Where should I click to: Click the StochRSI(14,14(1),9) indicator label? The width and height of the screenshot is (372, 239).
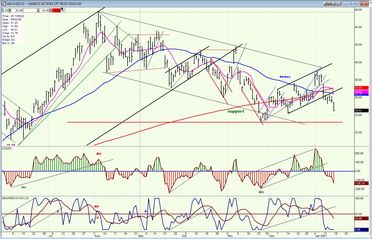[x=15, y=198]
